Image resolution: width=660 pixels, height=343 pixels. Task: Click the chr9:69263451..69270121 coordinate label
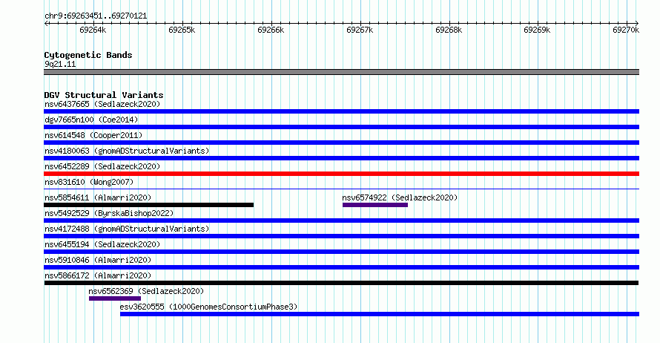point(96,16)
